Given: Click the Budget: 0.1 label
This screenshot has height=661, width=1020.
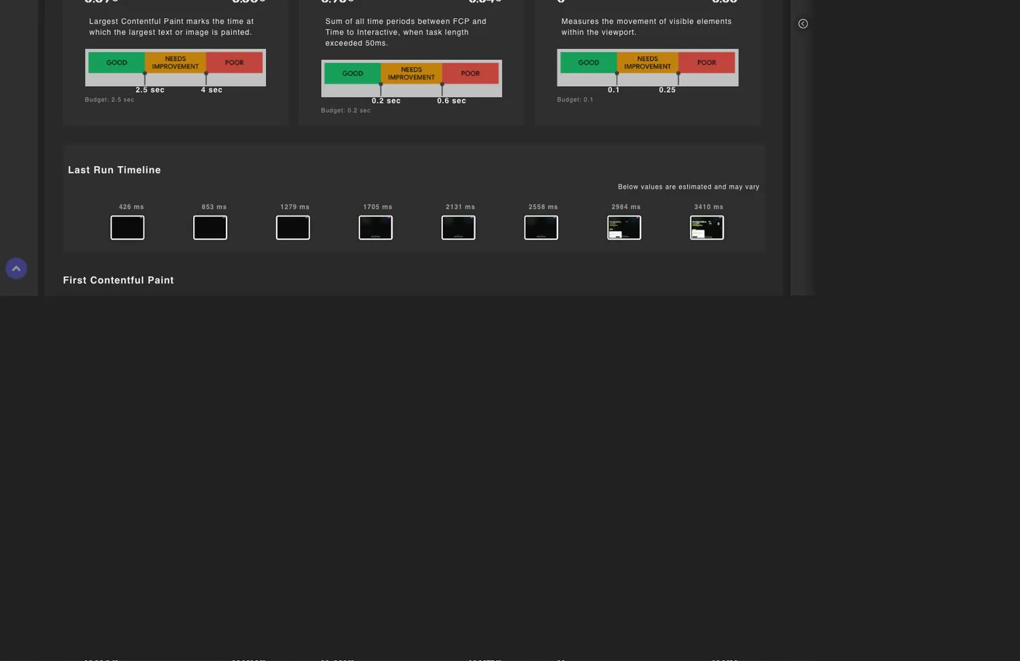Looking at the screenshot, I should tap(575, 100).
